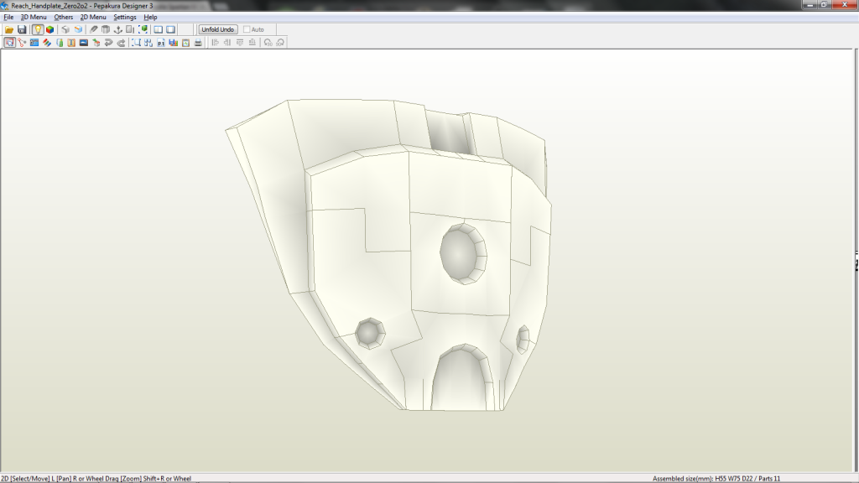Click the page with green arrows icon
The height and width of the screenshot is (483, 859).
pos(185,43)
